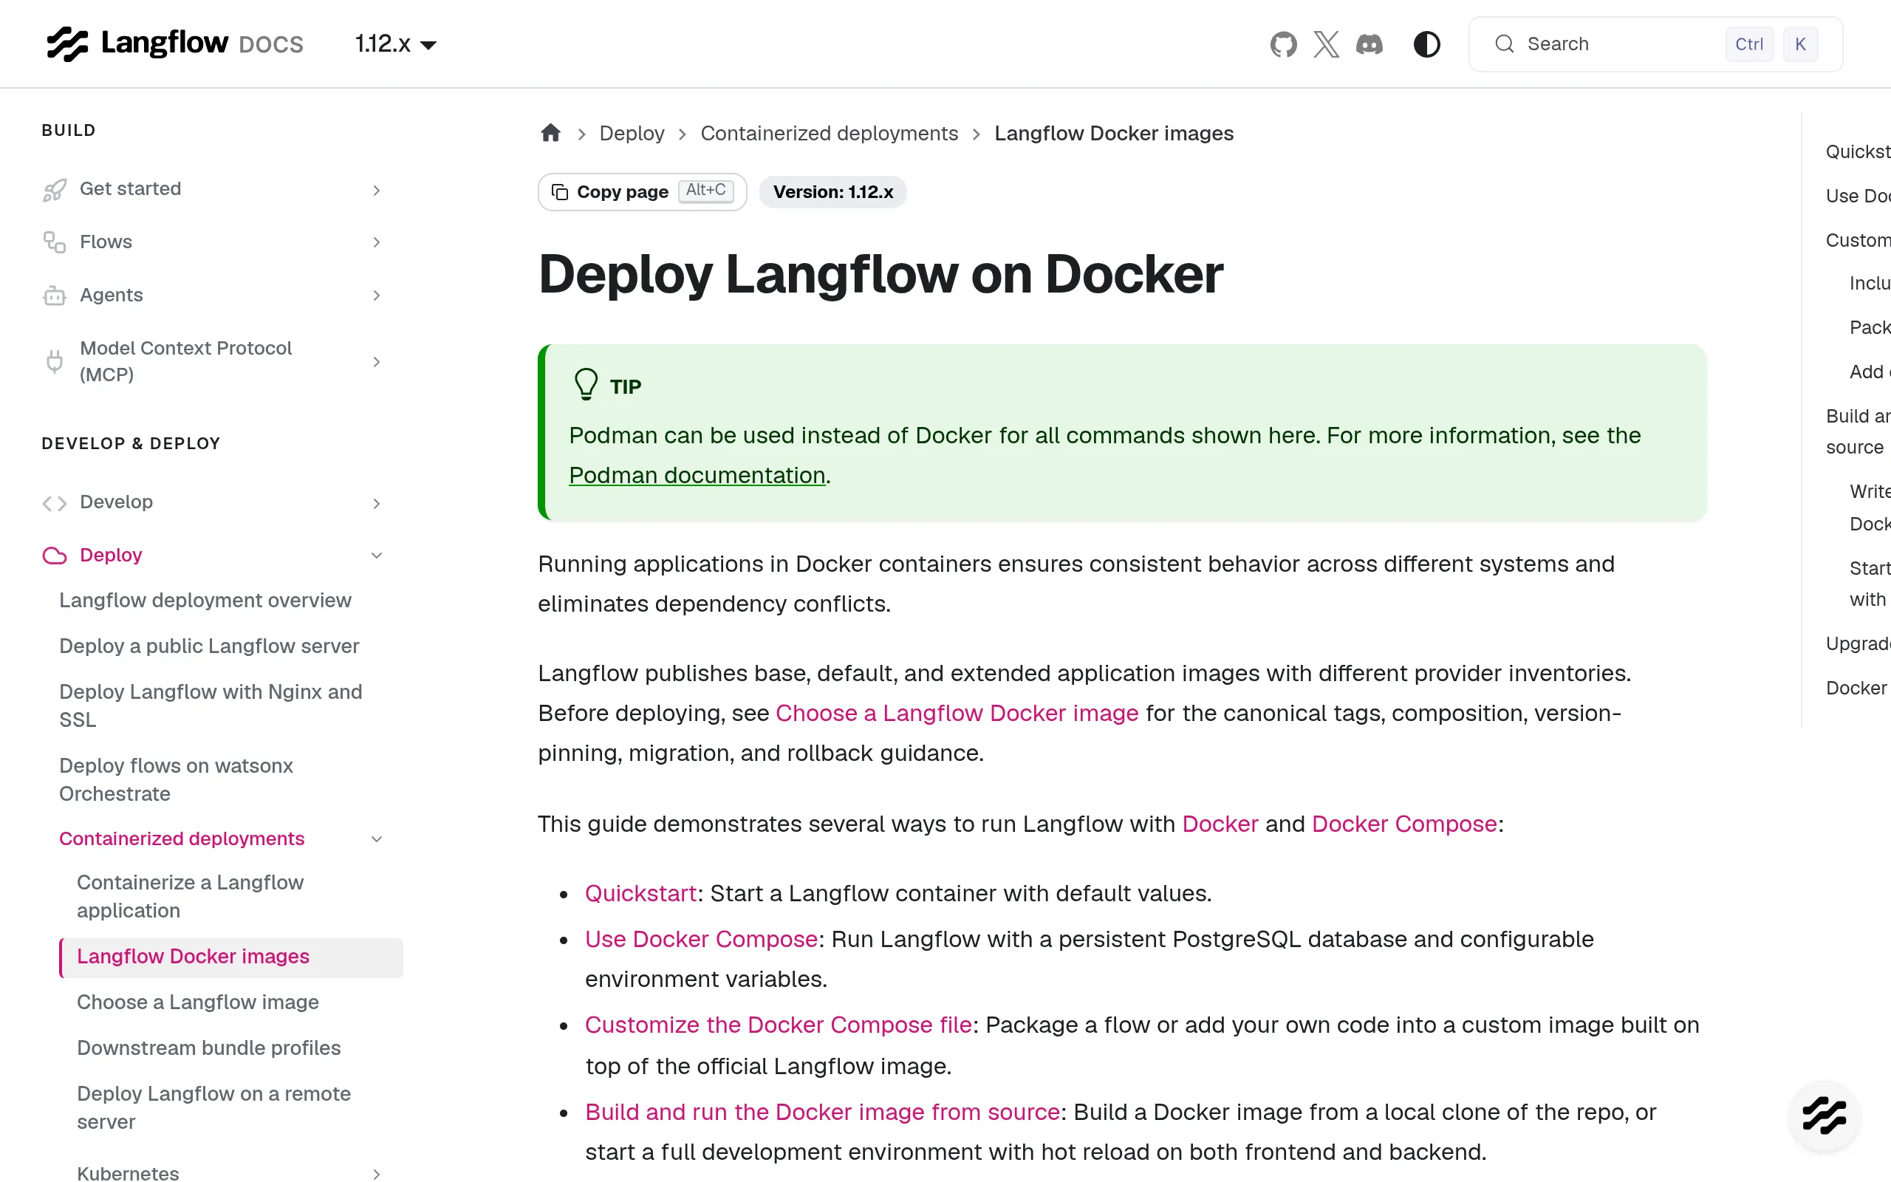Screen dimensions: 1891x1182
Task: Click the Deploy cloud icon
Action: [x=54, y=556]
